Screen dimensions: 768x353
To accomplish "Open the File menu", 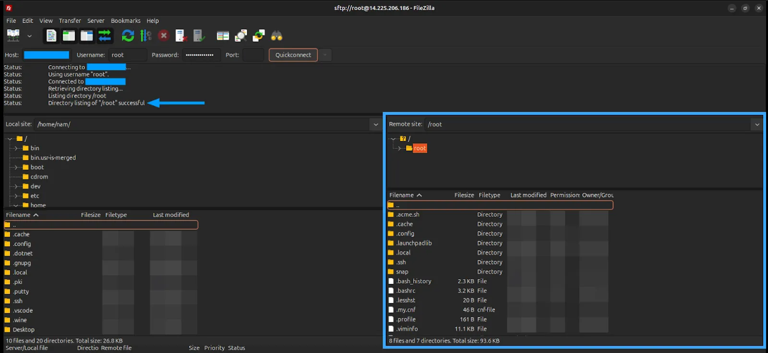I will click(11, 21).
